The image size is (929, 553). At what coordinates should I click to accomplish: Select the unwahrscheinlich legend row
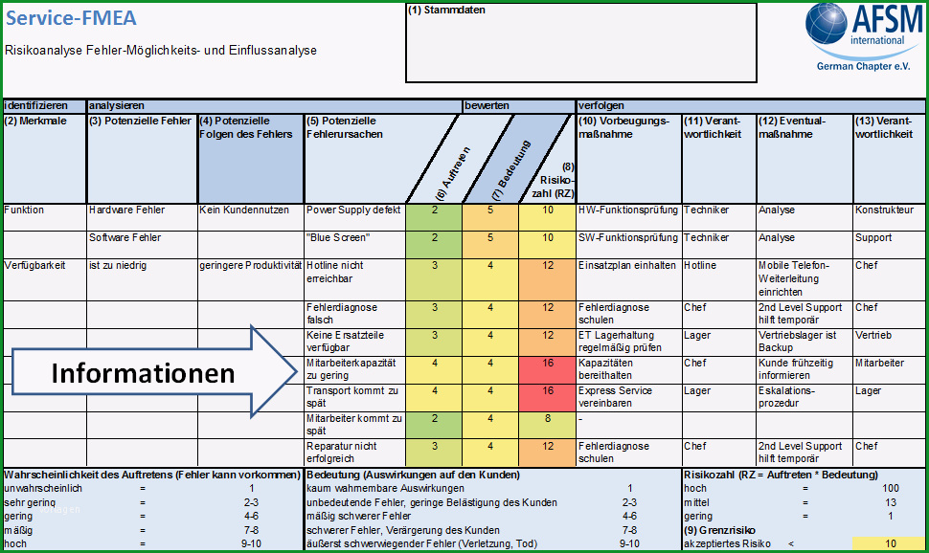152,489
